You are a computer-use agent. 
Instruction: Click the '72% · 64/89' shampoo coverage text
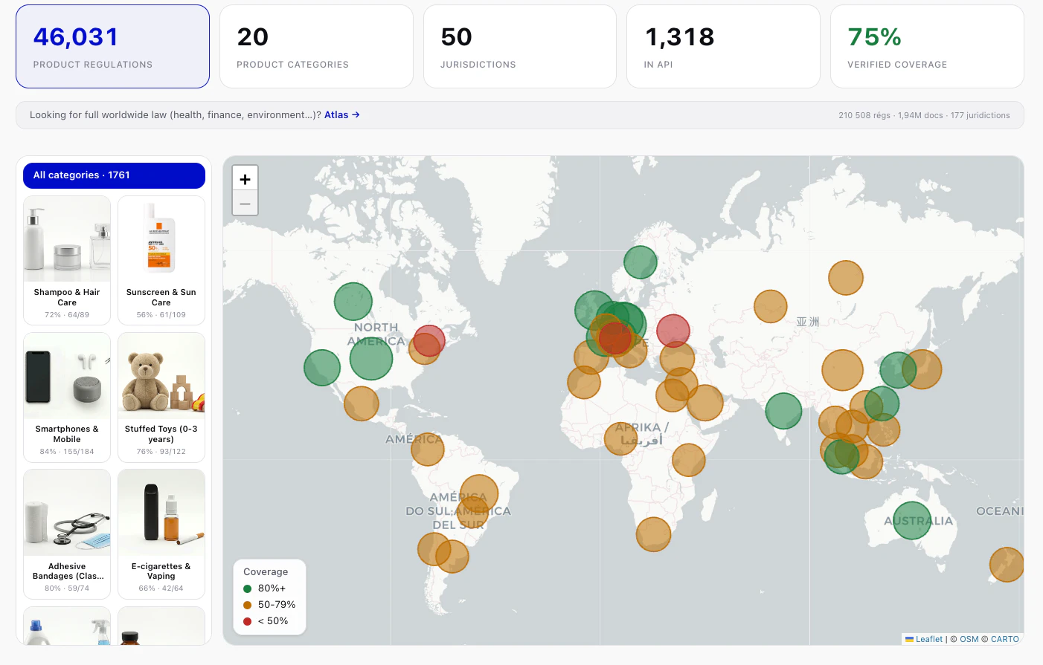point(67,315)
